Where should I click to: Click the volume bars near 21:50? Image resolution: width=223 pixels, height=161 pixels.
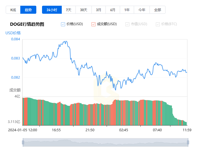90,114
